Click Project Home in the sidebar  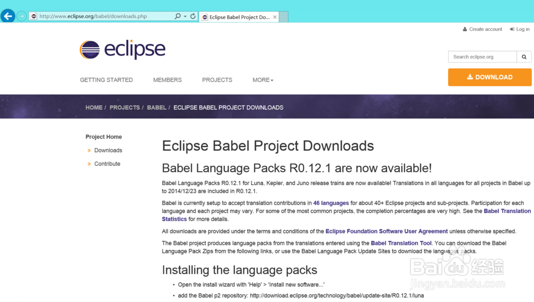104,137
